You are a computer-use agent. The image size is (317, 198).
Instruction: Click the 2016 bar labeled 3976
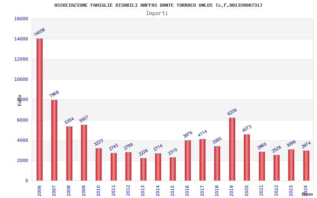click(x=188, y=160)
